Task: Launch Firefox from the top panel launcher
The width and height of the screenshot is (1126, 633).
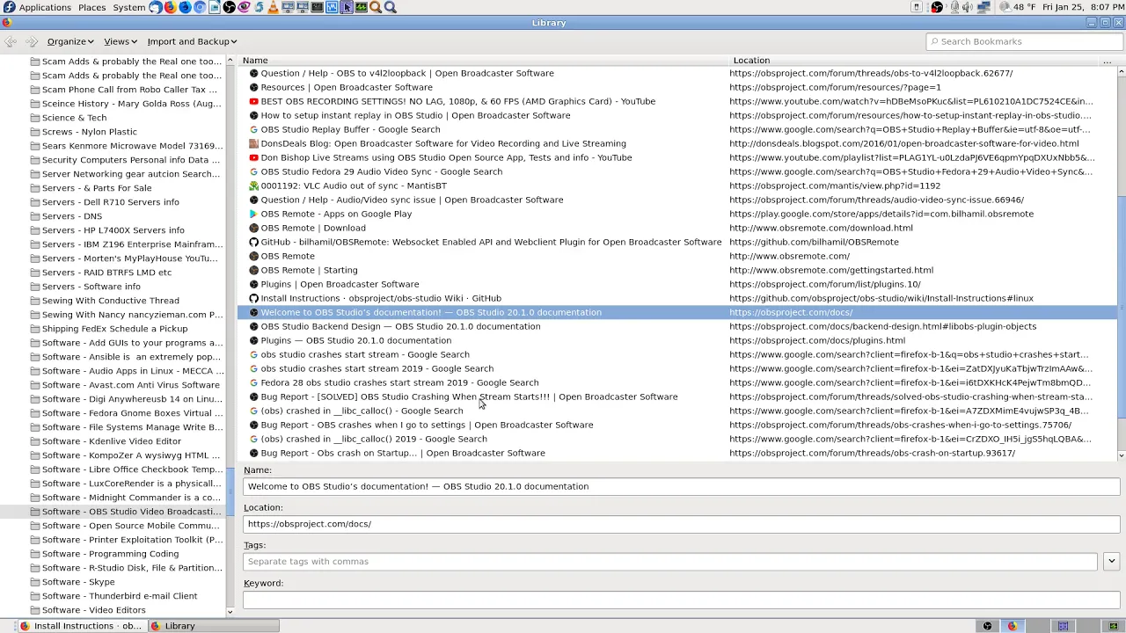Action: click(x=170, y=7)
